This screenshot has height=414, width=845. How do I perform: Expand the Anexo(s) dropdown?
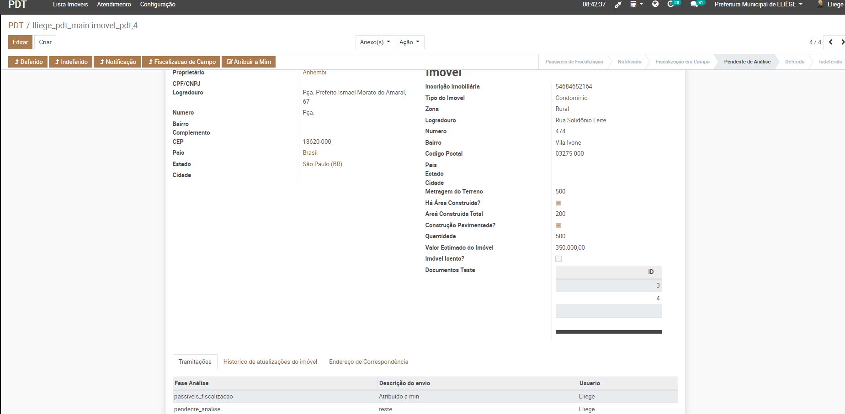375,42
